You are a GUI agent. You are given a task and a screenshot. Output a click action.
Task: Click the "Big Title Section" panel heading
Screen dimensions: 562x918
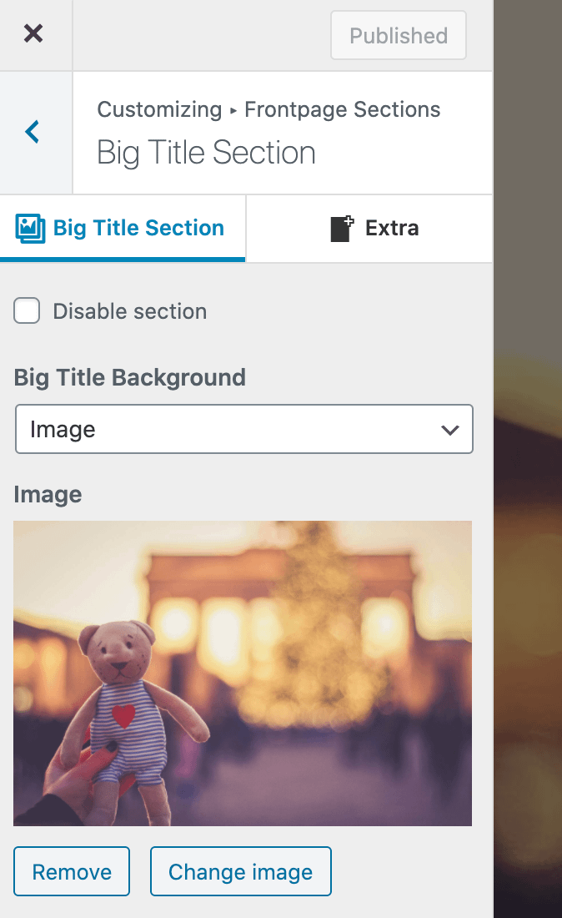click(x=206, y=154)
